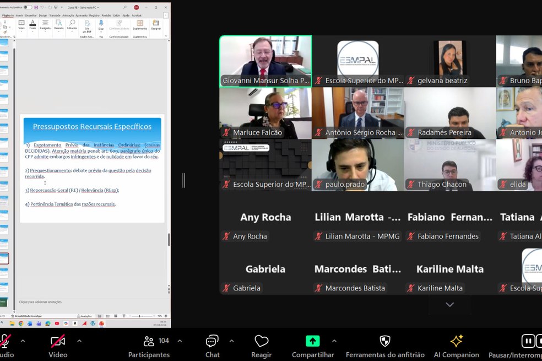Open AI Companion sparkle icon
The height and width of the screenshot is (361, 542).
click(x=456, y=341)
